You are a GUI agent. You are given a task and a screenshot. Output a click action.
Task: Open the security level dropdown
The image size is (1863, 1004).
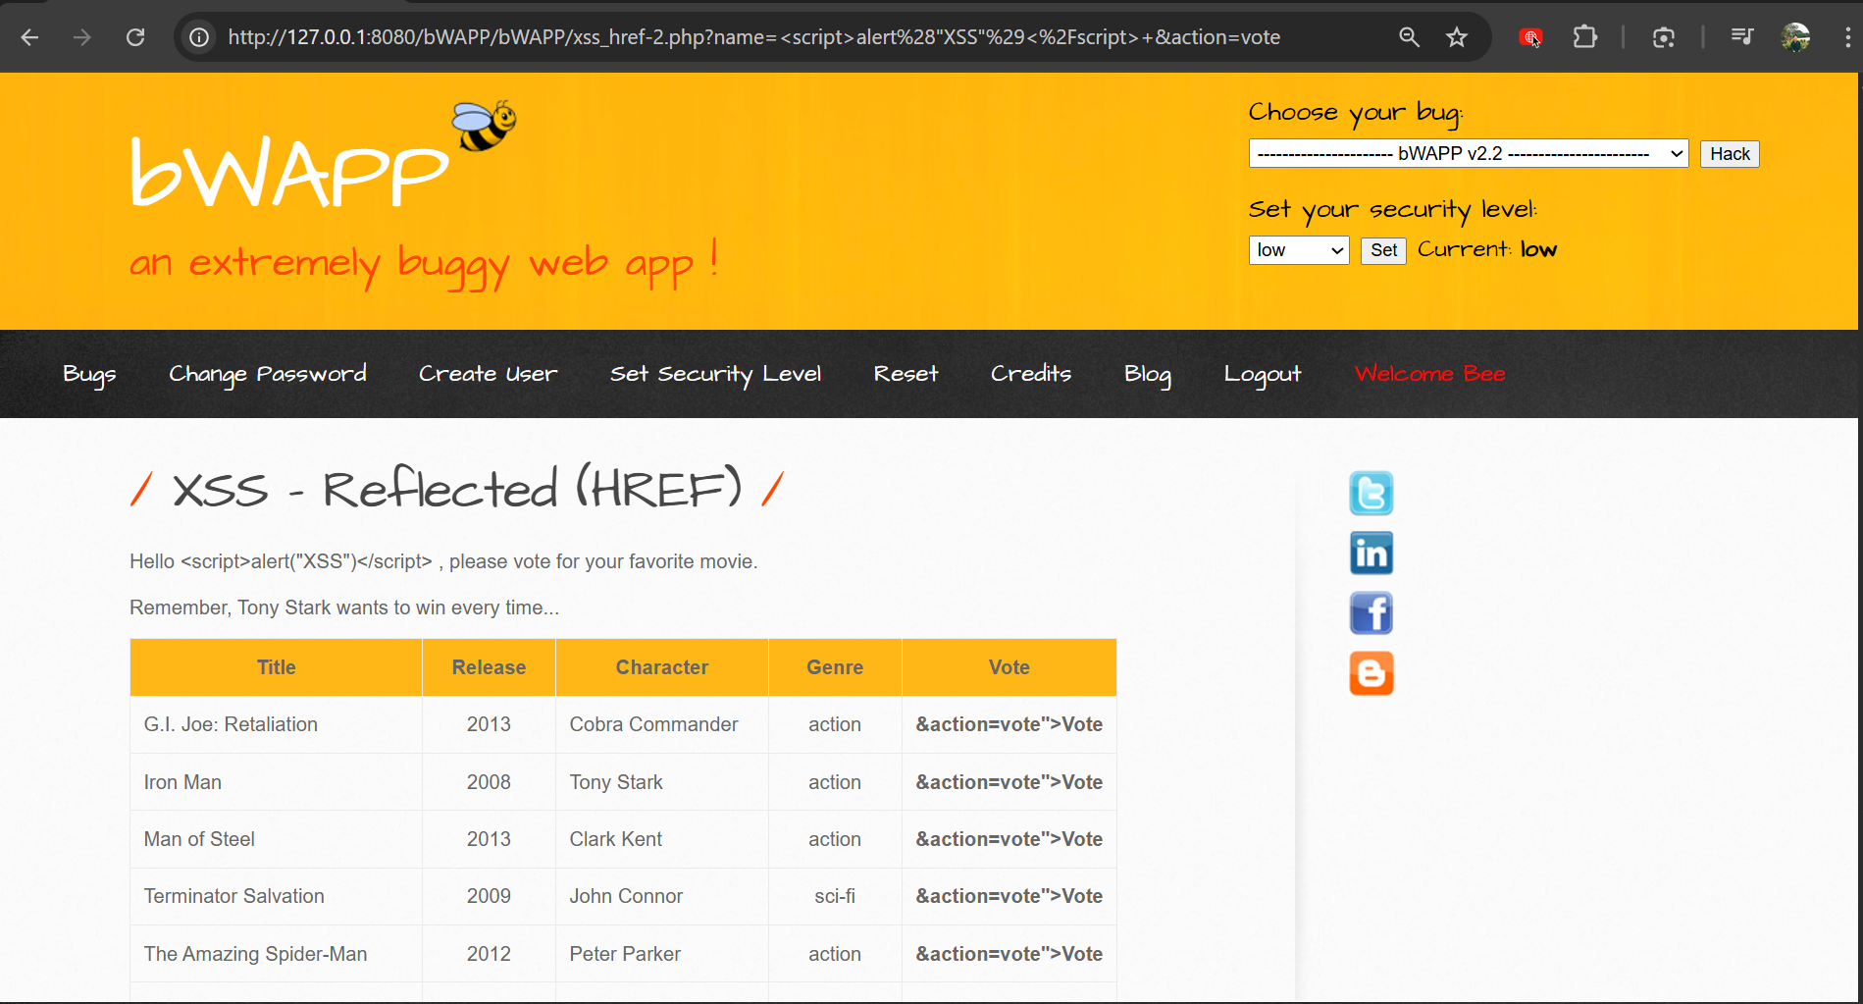click(x=1298, y=250)
